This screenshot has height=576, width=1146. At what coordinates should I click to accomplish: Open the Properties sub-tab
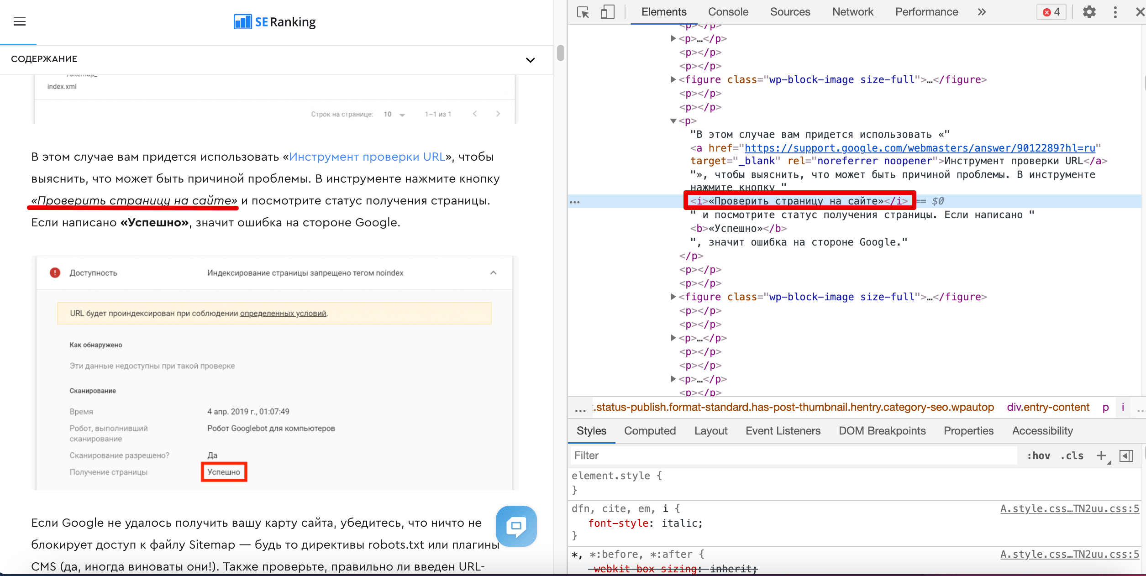(968, 431)
